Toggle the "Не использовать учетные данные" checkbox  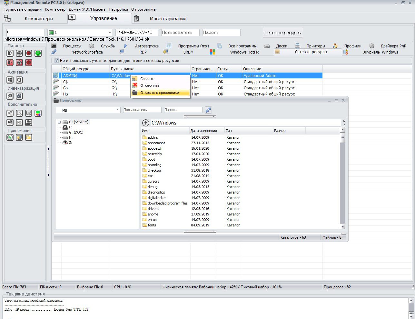(56, 61)
